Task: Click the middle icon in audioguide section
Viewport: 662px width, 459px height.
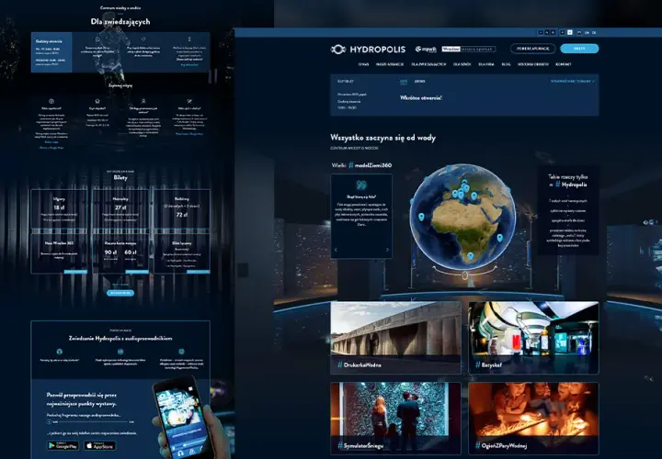Action: coord(120,351)
